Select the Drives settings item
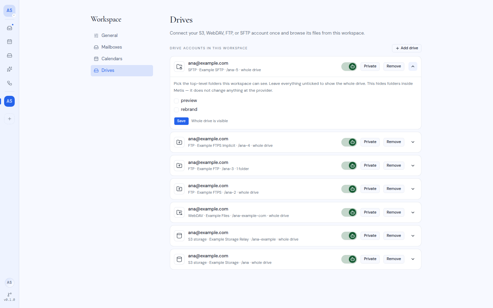The height and width of the screenshot is (308, 493). (x=122, y=70)
